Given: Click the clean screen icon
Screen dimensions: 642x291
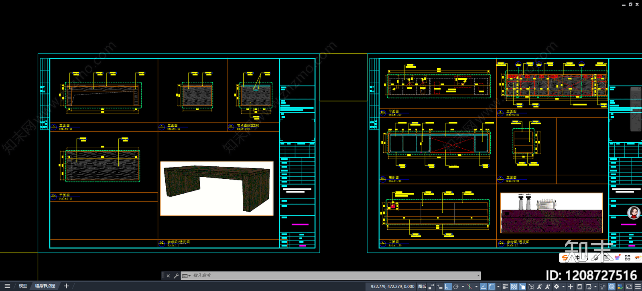Looking at the screenshot, I should click(x=629, y=287).
